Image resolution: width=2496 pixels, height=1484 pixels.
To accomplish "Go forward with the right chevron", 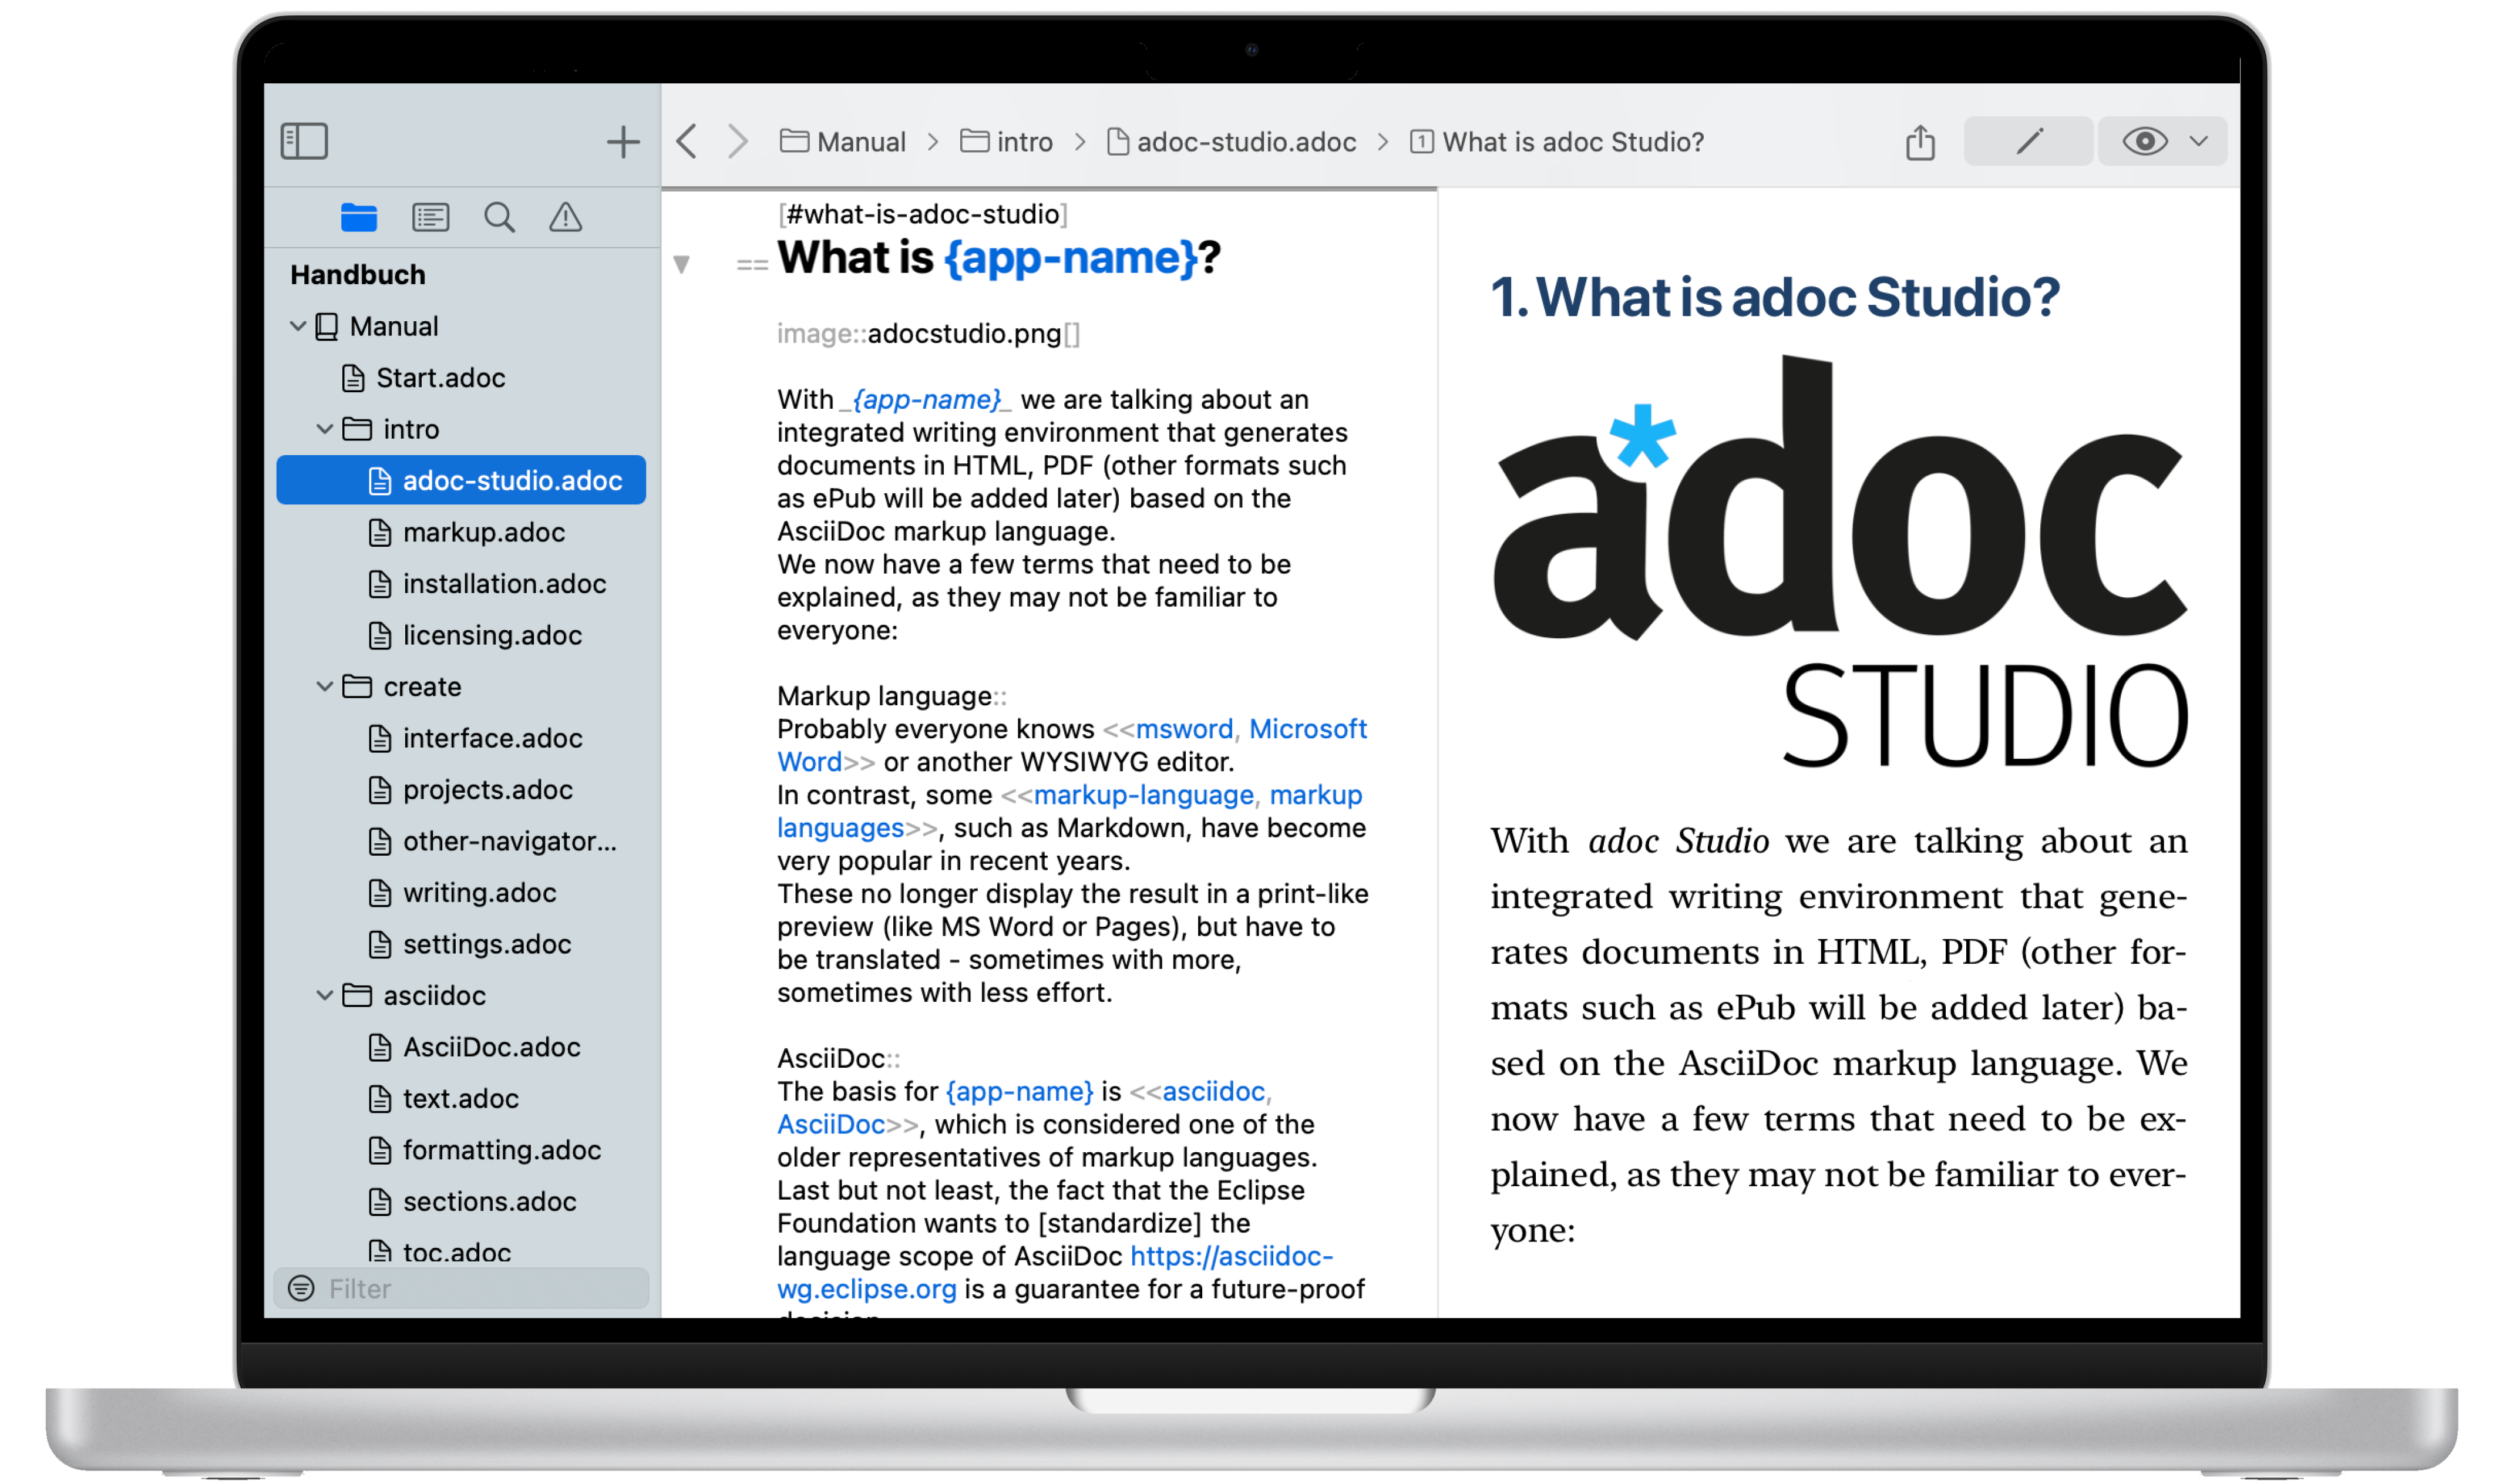I will point(737,141).
